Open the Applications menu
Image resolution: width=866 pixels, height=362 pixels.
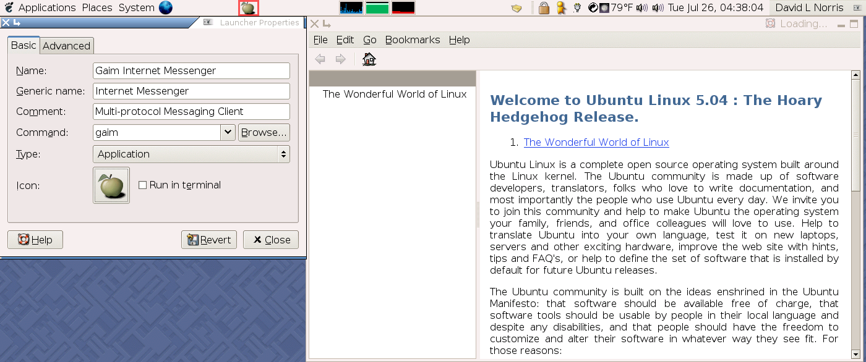coord(47,8)
